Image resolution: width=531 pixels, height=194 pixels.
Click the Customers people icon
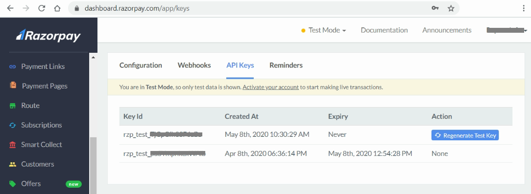(13, 164)
